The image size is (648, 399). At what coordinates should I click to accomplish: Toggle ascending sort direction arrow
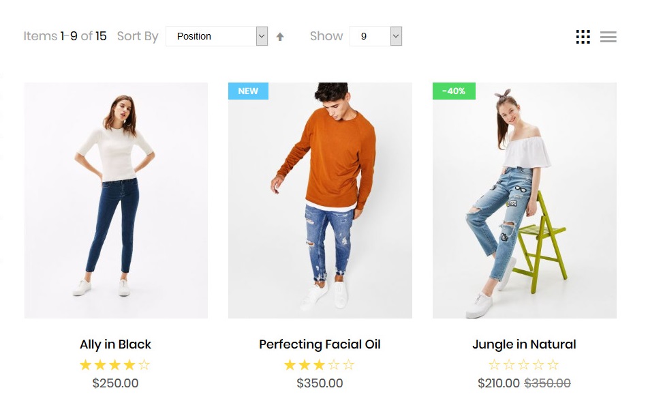tap(280, 37)
